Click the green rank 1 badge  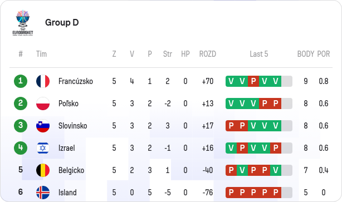tap(21, 81)
